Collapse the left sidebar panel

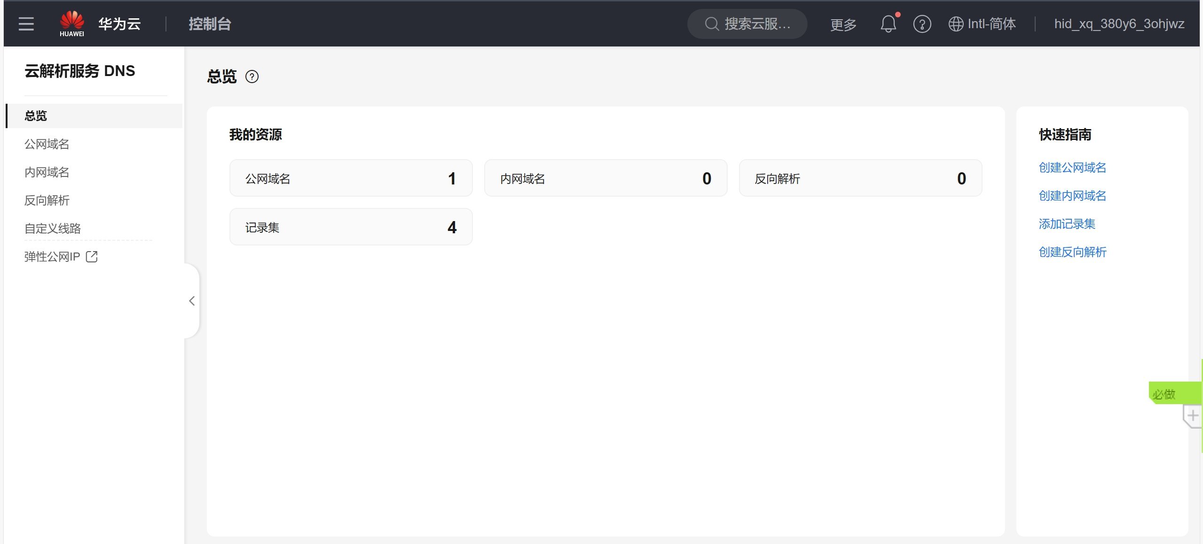pyautogui.click(x=192, y=301)
